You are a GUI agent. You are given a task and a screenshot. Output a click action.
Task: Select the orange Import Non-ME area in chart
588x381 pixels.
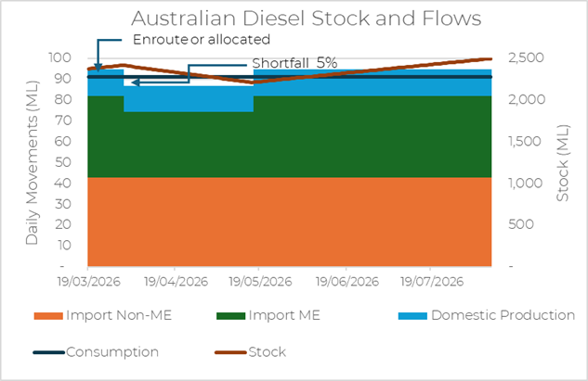pyautogui.click(x=288, y=222)
